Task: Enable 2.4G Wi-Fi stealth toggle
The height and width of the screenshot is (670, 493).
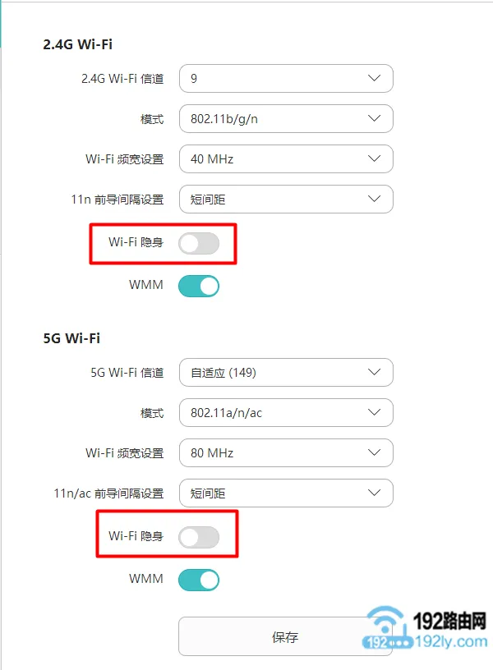Action: (199, 243)
